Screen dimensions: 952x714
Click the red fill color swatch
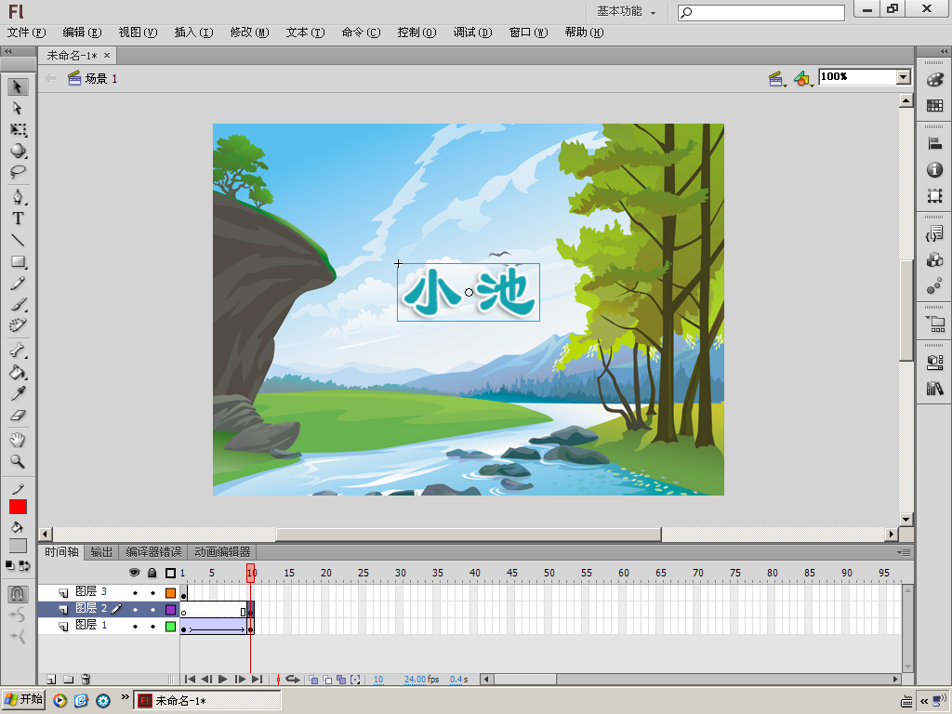pyautogui.click(x=19, y=507)
